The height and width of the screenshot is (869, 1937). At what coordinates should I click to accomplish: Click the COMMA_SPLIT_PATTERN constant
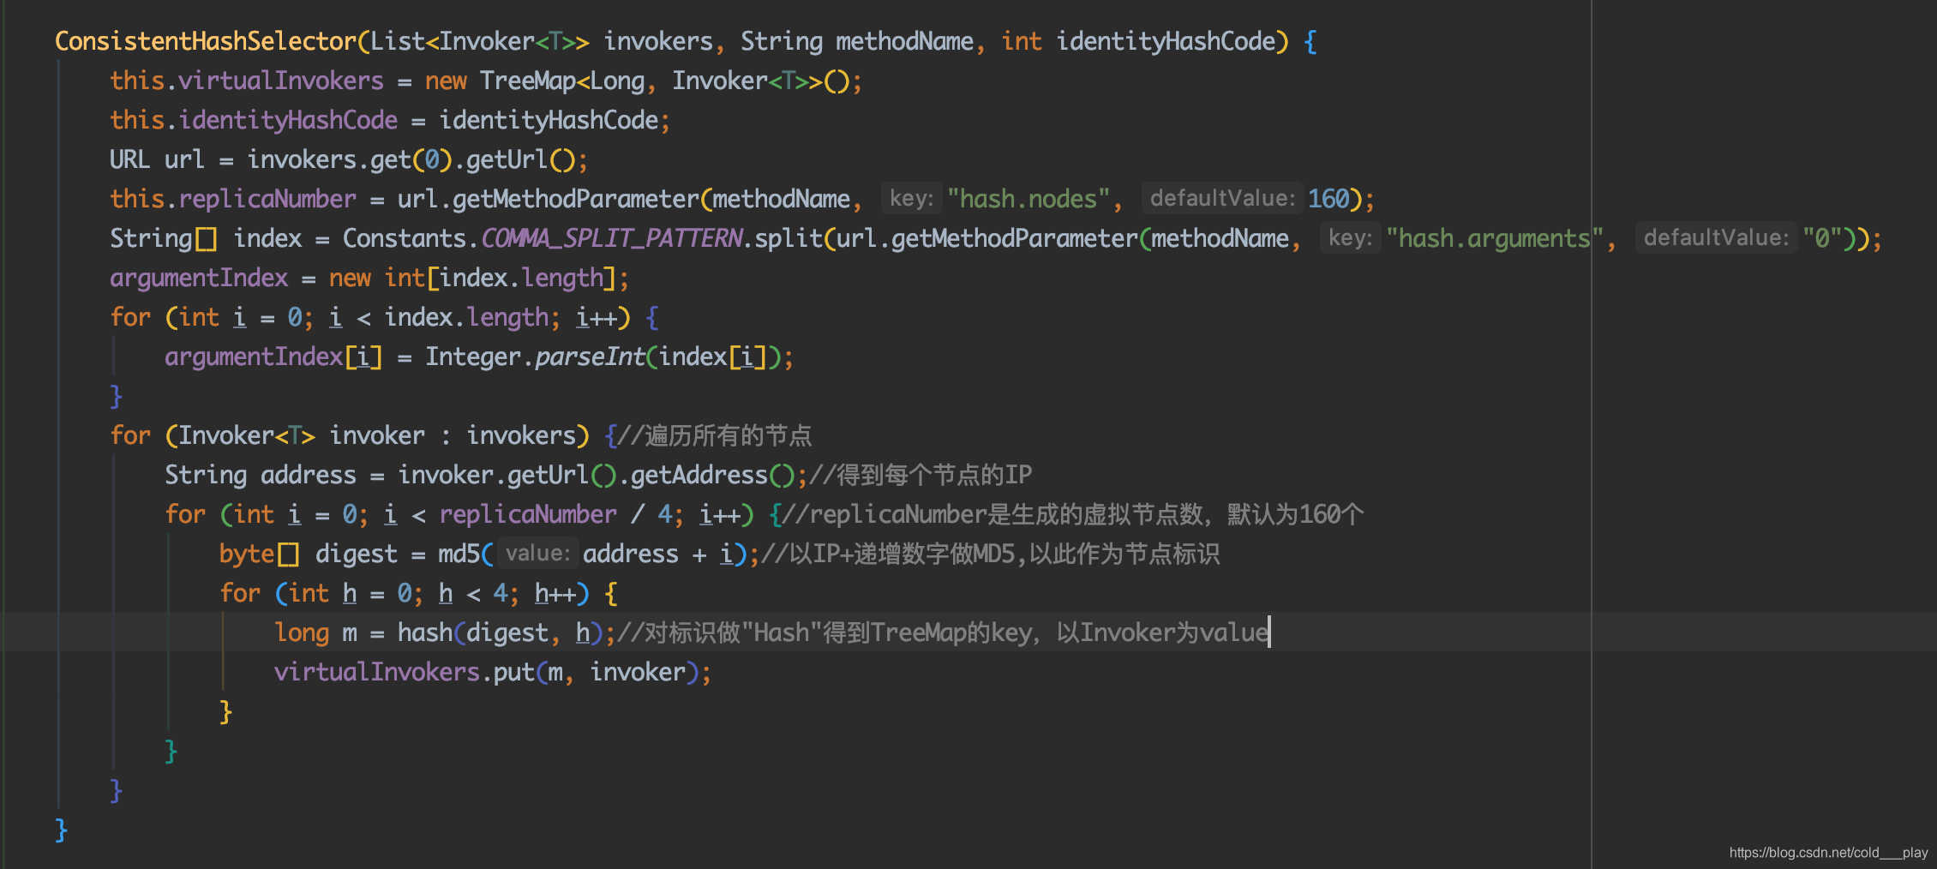pos(611,238)
